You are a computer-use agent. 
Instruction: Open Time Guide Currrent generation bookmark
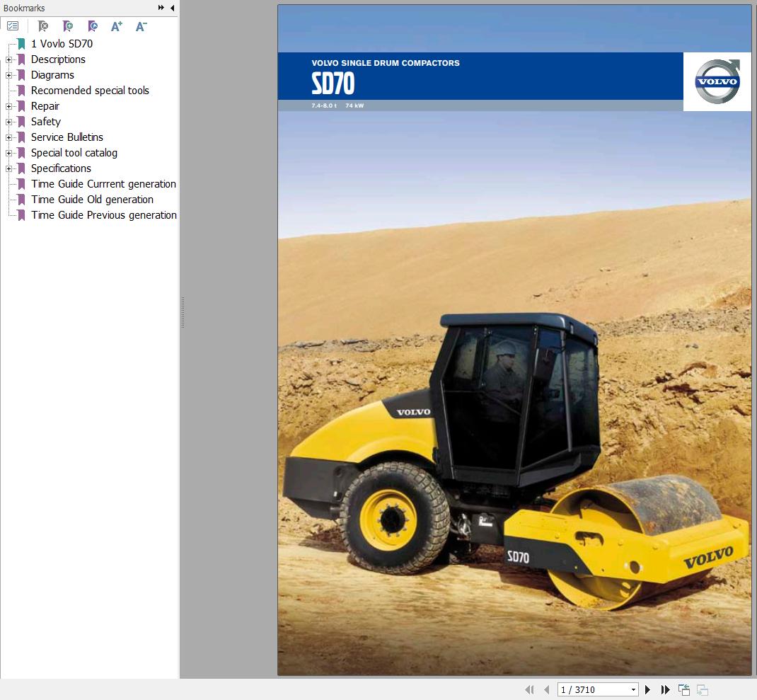tap(104, 184)
